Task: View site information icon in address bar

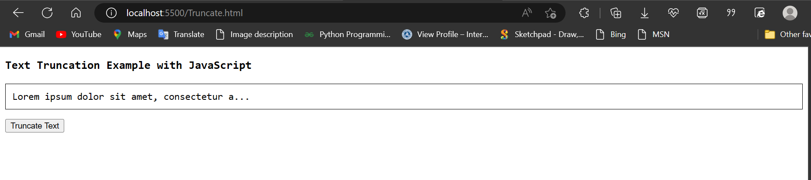Action: pyautogui.click(x=111, y=13)
